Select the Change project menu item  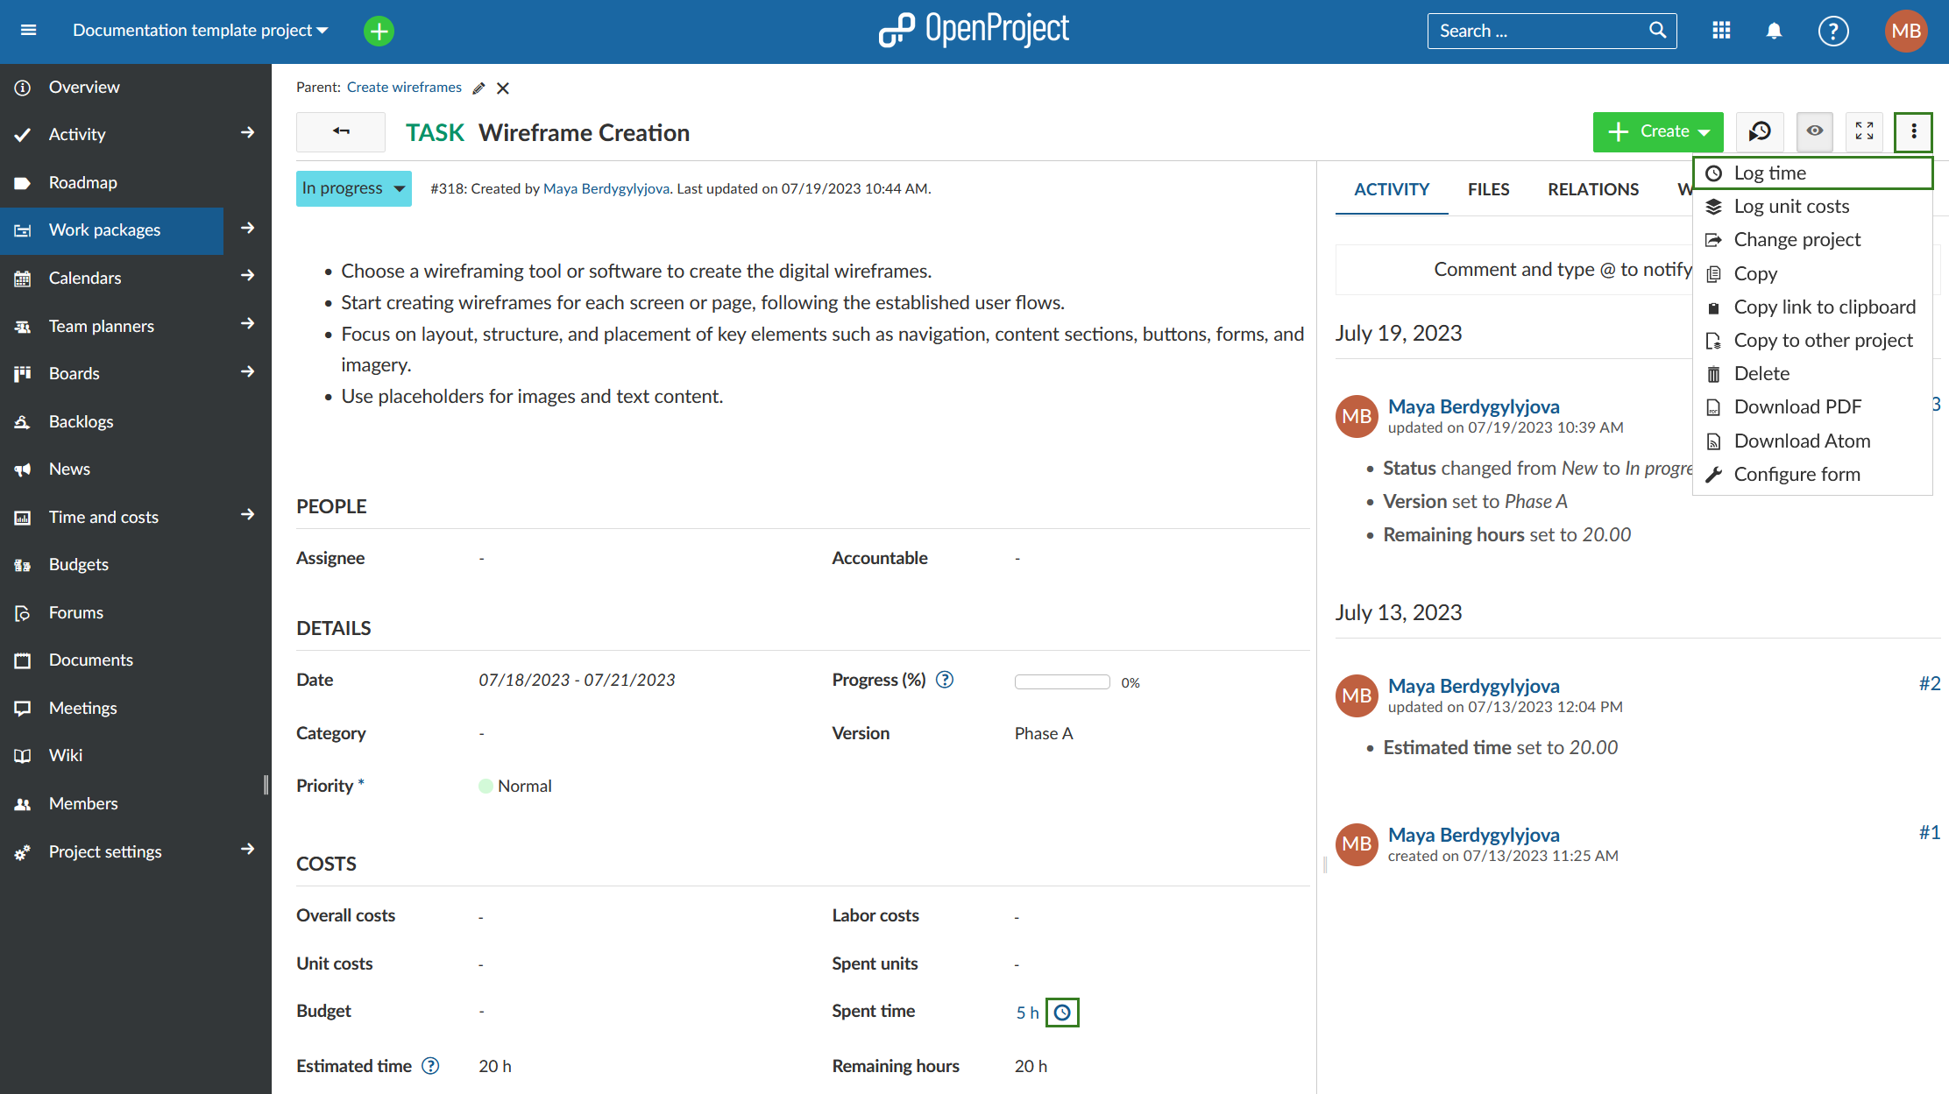click(x=1795, y=239)
